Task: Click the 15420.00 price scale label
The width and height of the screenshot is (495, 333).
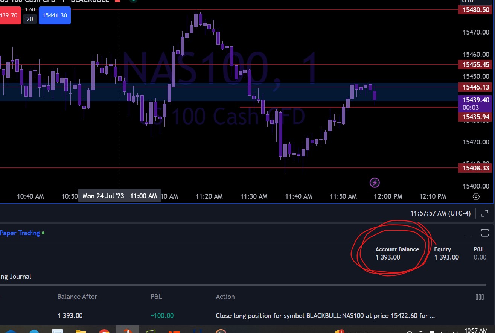Action: click(476, 142)
